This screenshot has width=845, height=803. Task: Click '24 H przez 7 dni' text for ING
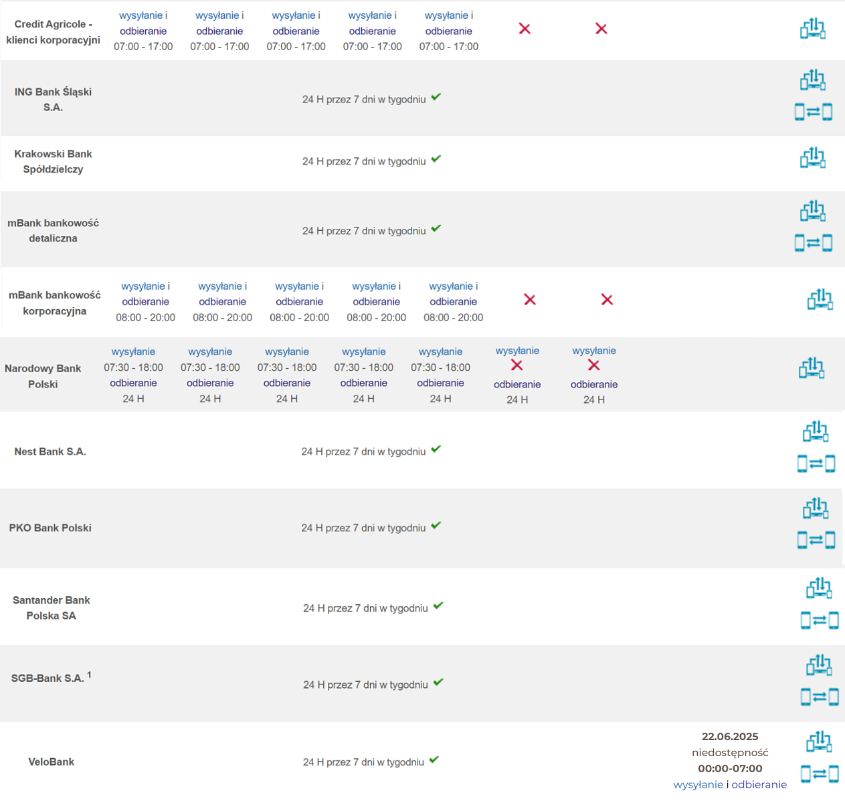[x=364, y=99]
